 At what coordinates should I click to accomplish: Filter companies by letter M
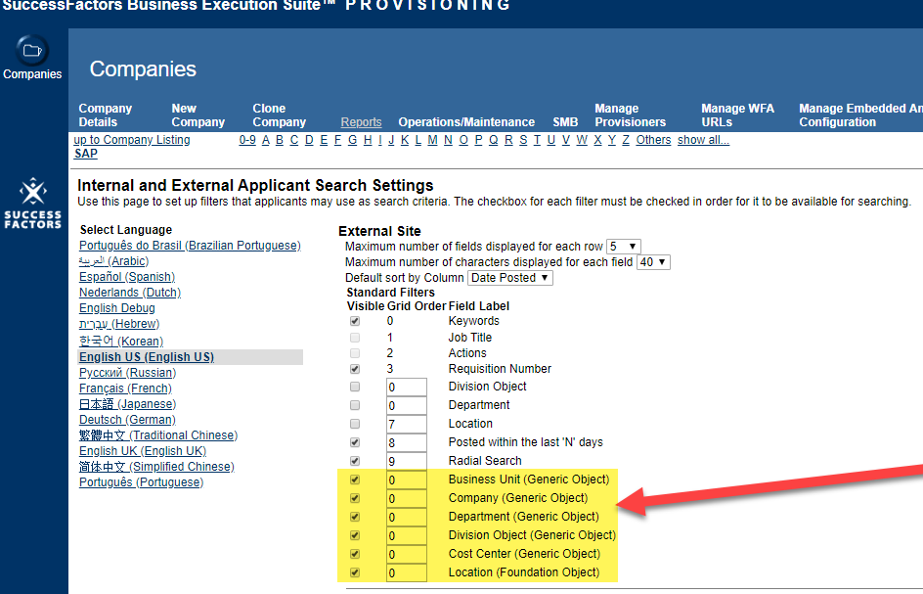[432, 140]
